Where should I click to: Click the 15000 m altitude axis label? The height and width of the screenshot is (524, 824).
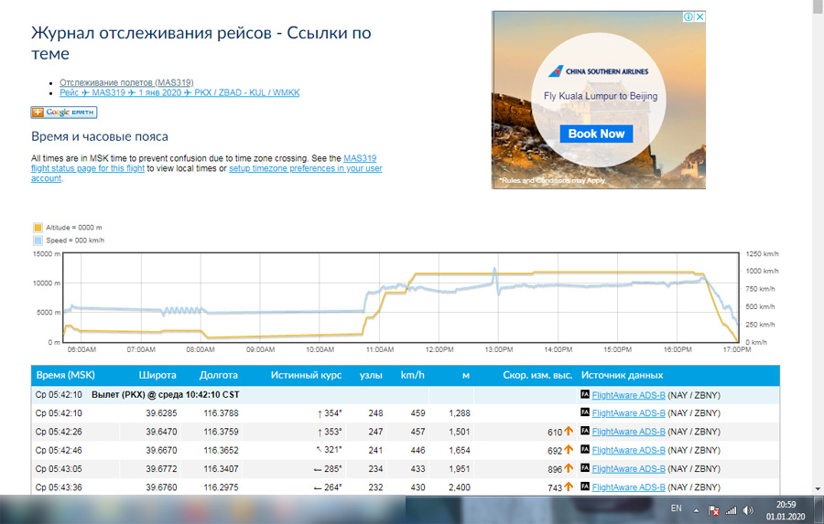pyautogui.click(x=47, y=253)
